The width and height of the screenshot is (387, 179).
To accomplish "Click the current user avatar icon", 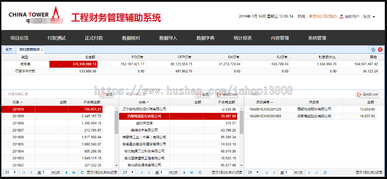I will click(x=341, y=16).
